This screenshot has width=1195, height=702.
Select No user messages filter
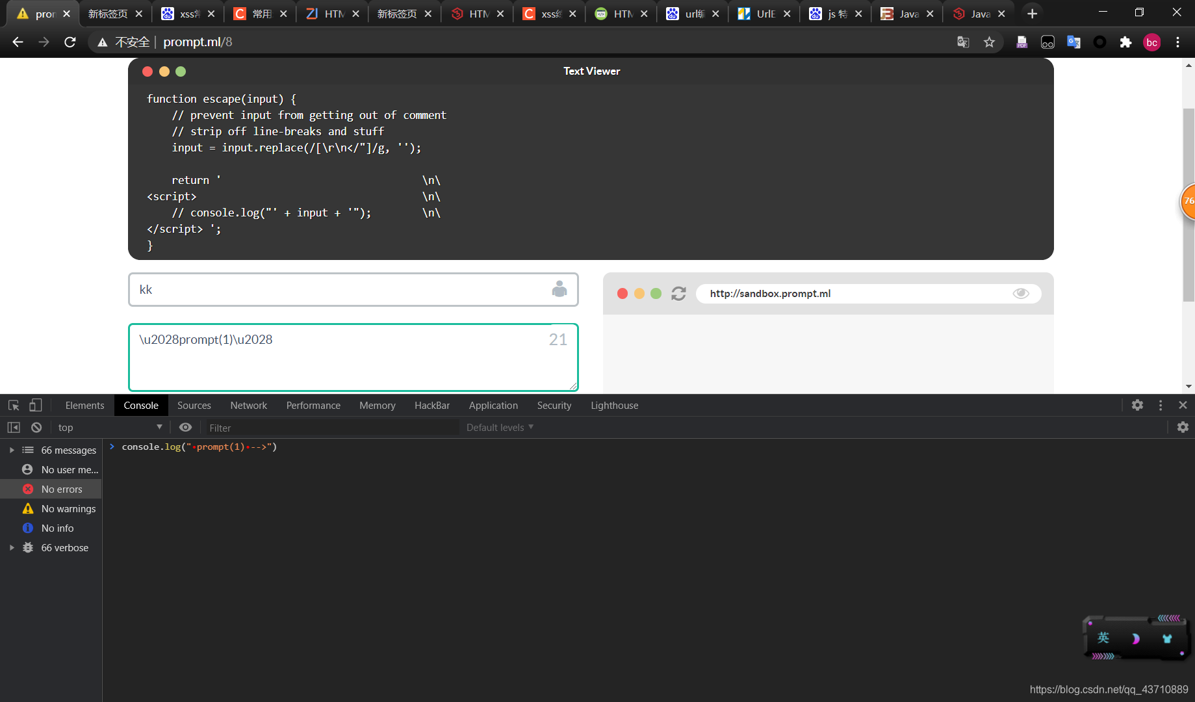coord(51,469)
